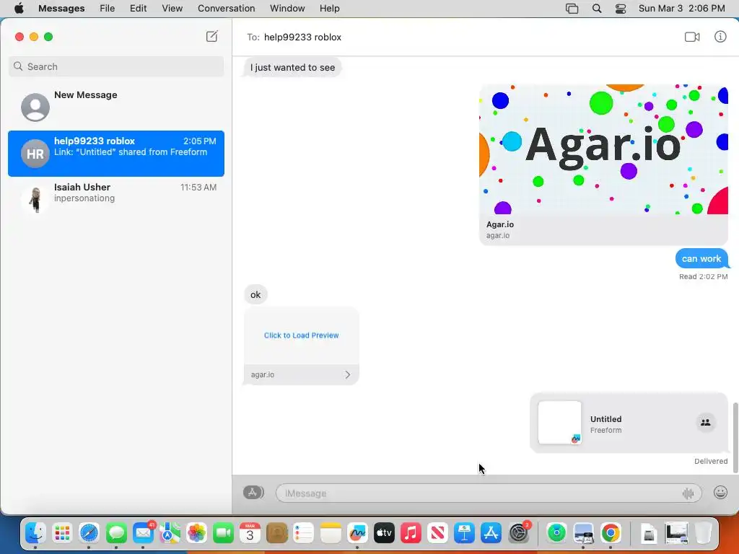Open Control Center in menu bar

tap(621, 9)
